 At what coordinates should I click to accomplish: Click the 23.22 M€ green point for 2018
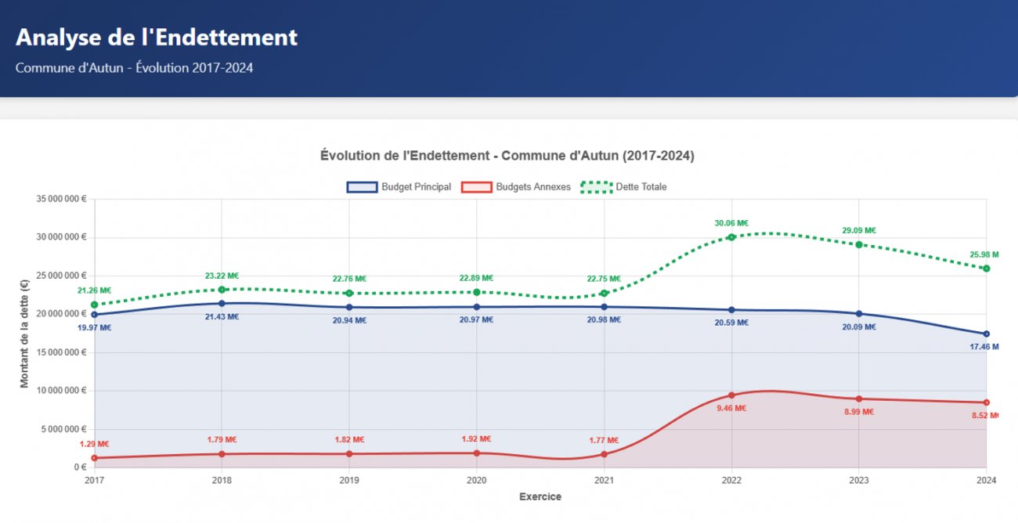[x=222, y=290]
